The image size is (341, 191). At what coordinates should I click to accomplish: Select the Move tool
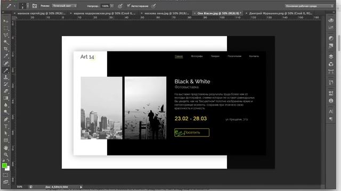(x=6, y=21)
